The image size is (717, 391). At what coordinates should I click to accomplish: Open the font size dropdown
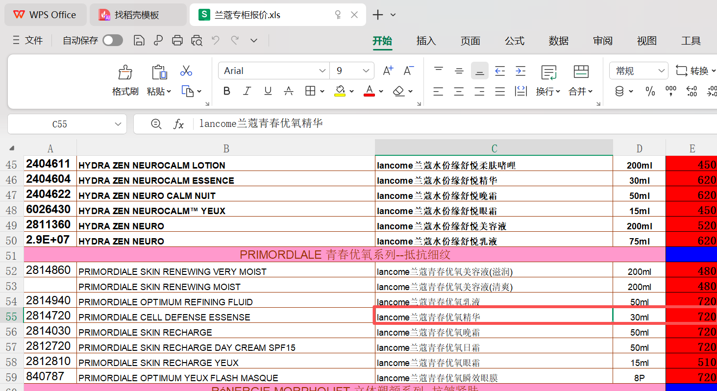tap(366, 71)
